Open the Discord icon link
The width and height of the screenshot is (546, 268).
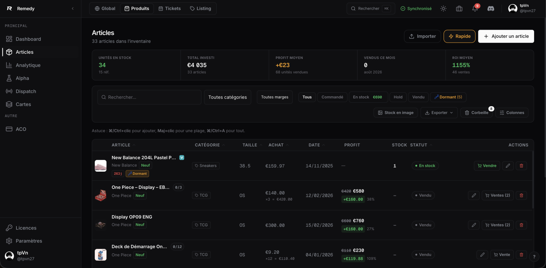(x=491, y=9)
